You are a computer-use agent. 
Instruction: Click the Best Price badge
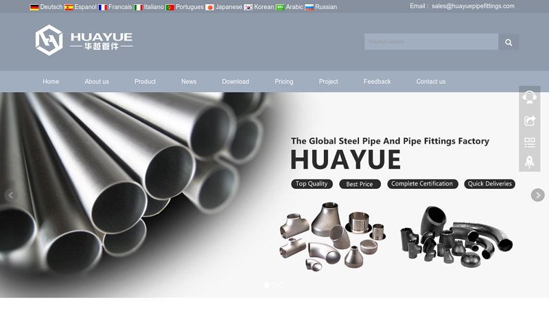tap(360, 184)
